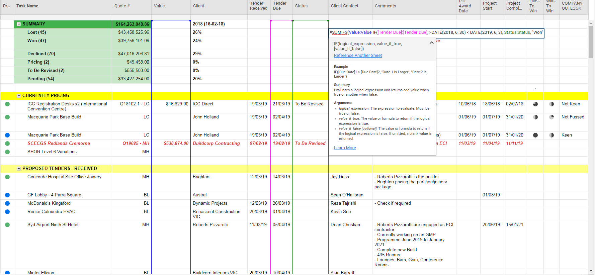Viewport: 595px width, 275px height.
Task: Select the '$538,874.00' value cell
Action: pos(171,144)
